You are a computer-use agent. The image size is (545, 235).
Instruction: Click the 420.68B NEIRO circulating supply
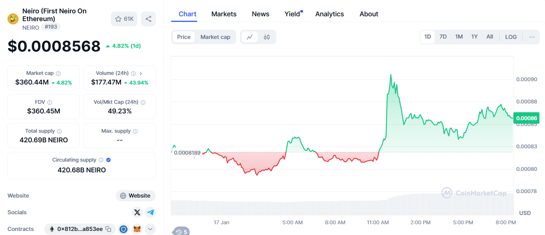81,170
